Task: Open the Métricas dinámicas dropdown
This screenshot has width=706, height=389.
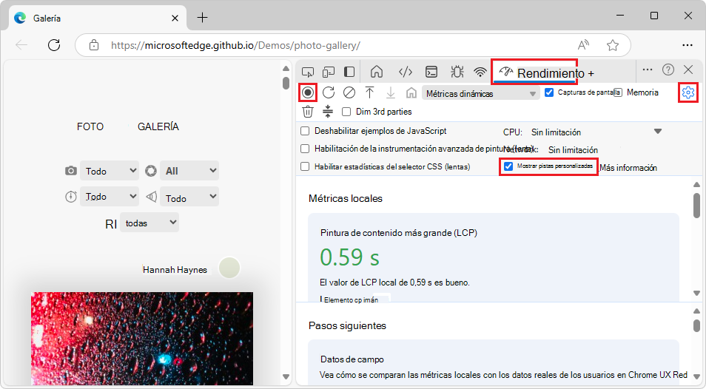Action: (480, 93)
